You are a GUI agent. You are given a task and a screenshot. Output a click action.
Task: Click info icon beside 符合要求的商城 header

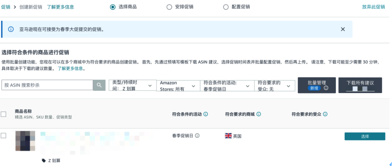pos(259,114)
